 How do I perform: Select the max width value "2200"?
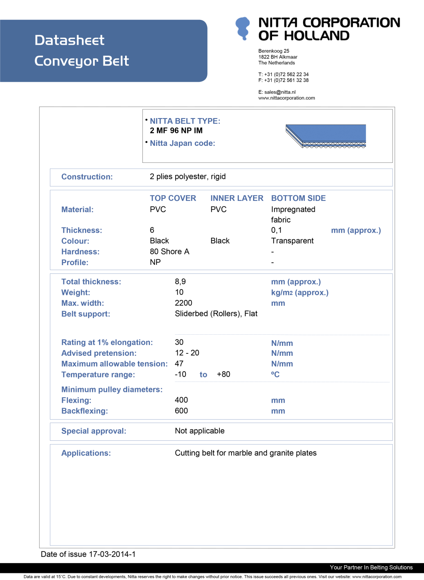tap(183, 303)
